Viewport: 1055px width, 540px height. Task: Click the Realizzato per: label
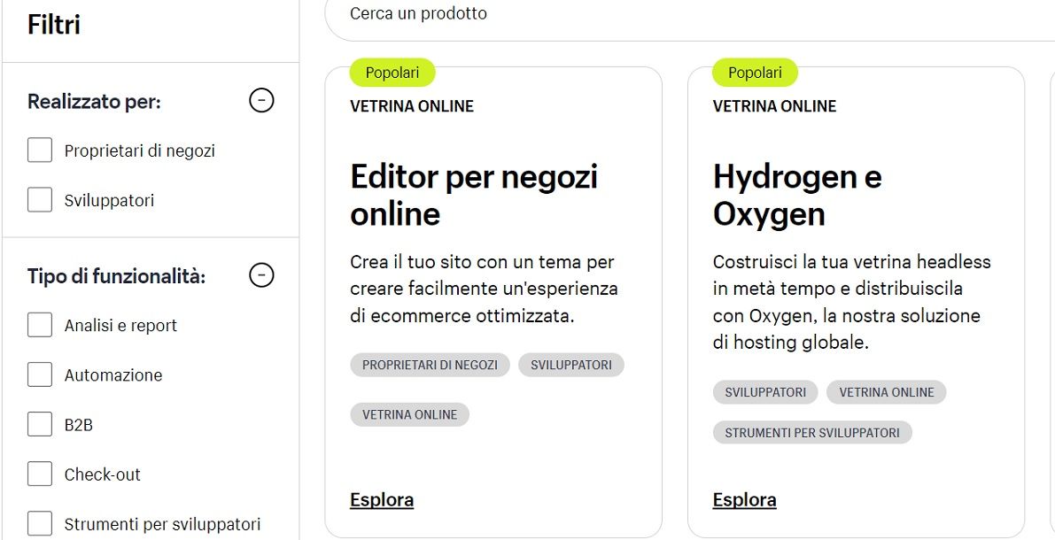click(94, 102)
